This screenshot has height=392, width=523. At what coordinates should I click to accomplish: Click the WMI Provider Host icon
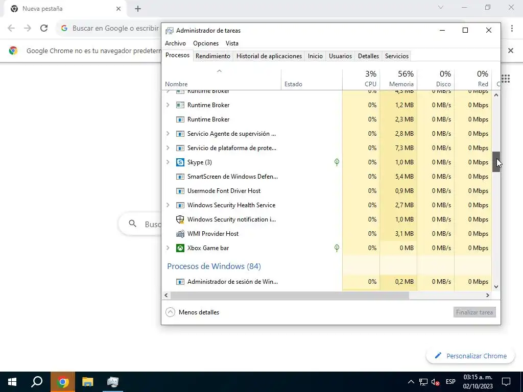click(x=180, y=234)
